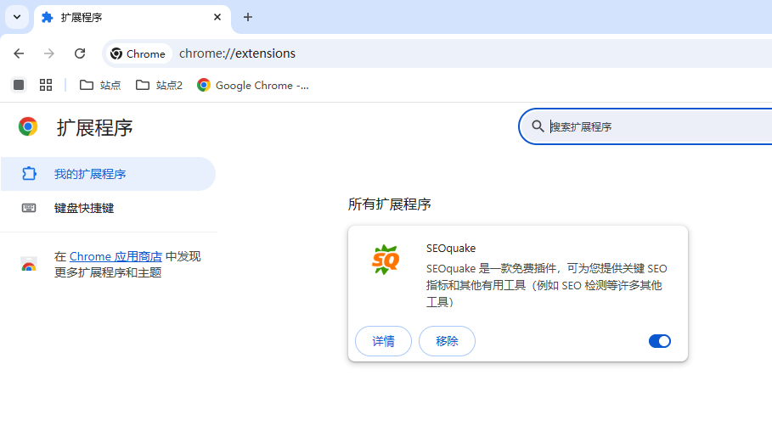This screenshot has width=772, height=448.
Task: Click the Chrome site info chip
Action: point(138,53)
